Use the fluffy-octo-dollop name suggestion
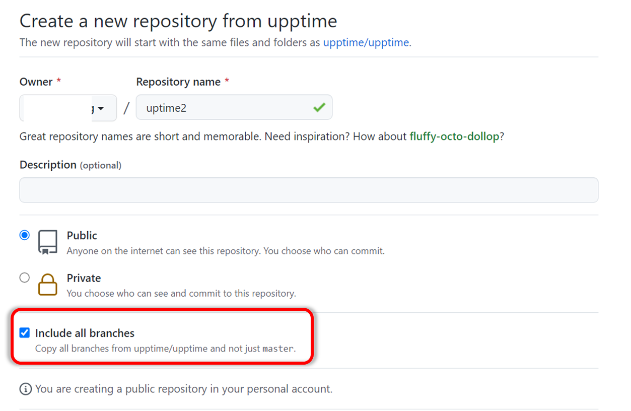 point(454,136)
